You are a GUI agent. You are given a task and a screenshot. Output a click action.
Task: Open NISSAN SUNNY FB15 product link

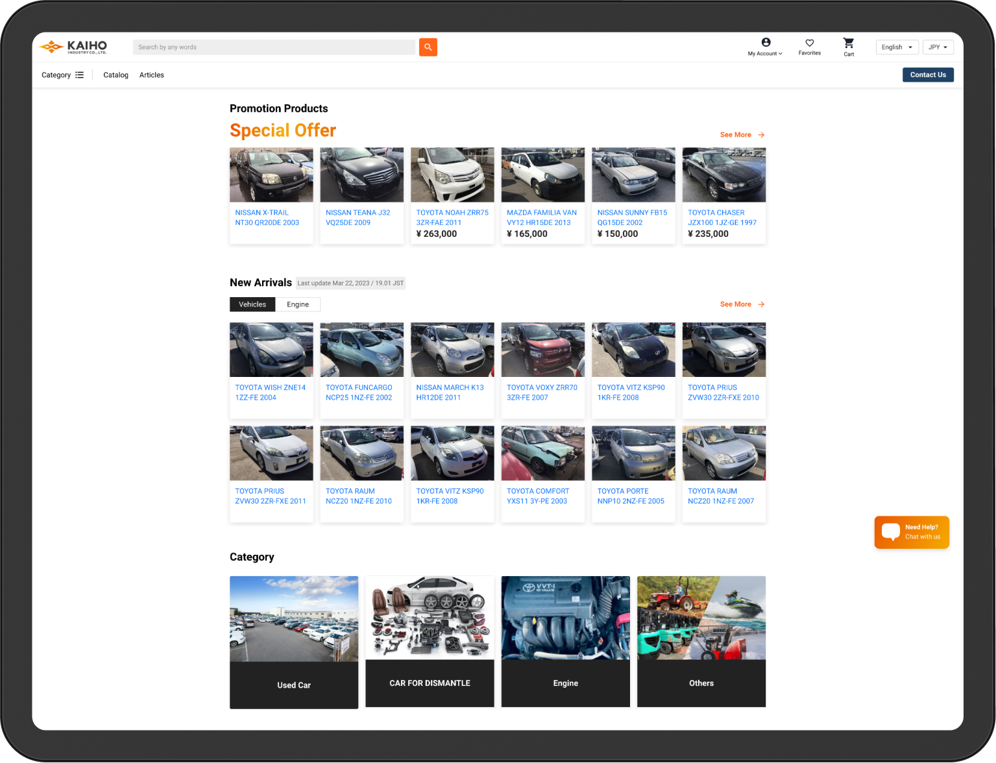click(x=632, y=217)
